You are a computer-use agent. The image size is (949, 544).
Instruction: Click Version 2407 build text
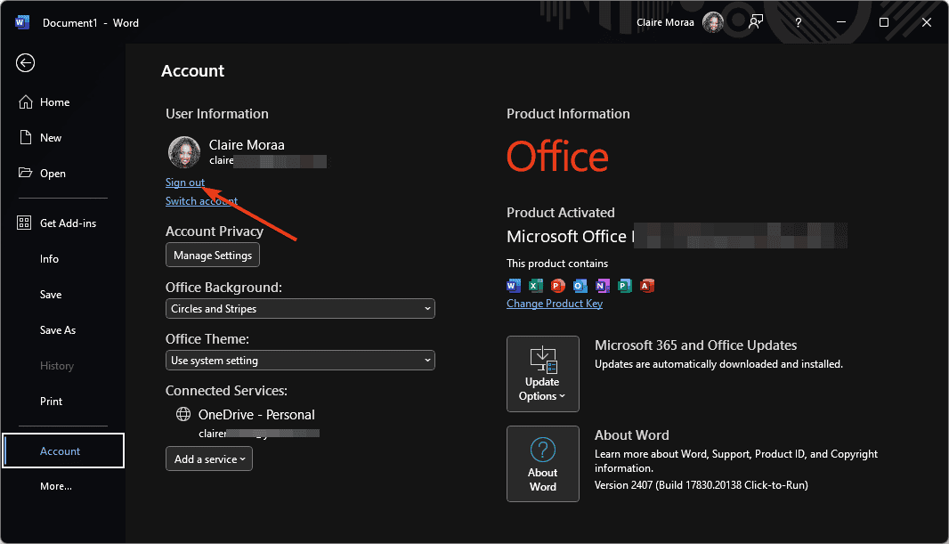click(701, 484)
